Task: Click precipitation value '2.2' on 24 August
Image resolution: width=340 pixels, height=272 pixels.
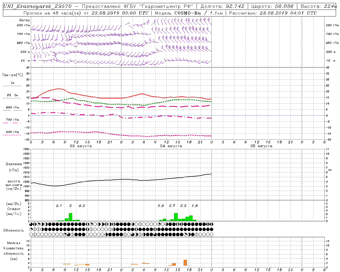Action: point(183,206)
